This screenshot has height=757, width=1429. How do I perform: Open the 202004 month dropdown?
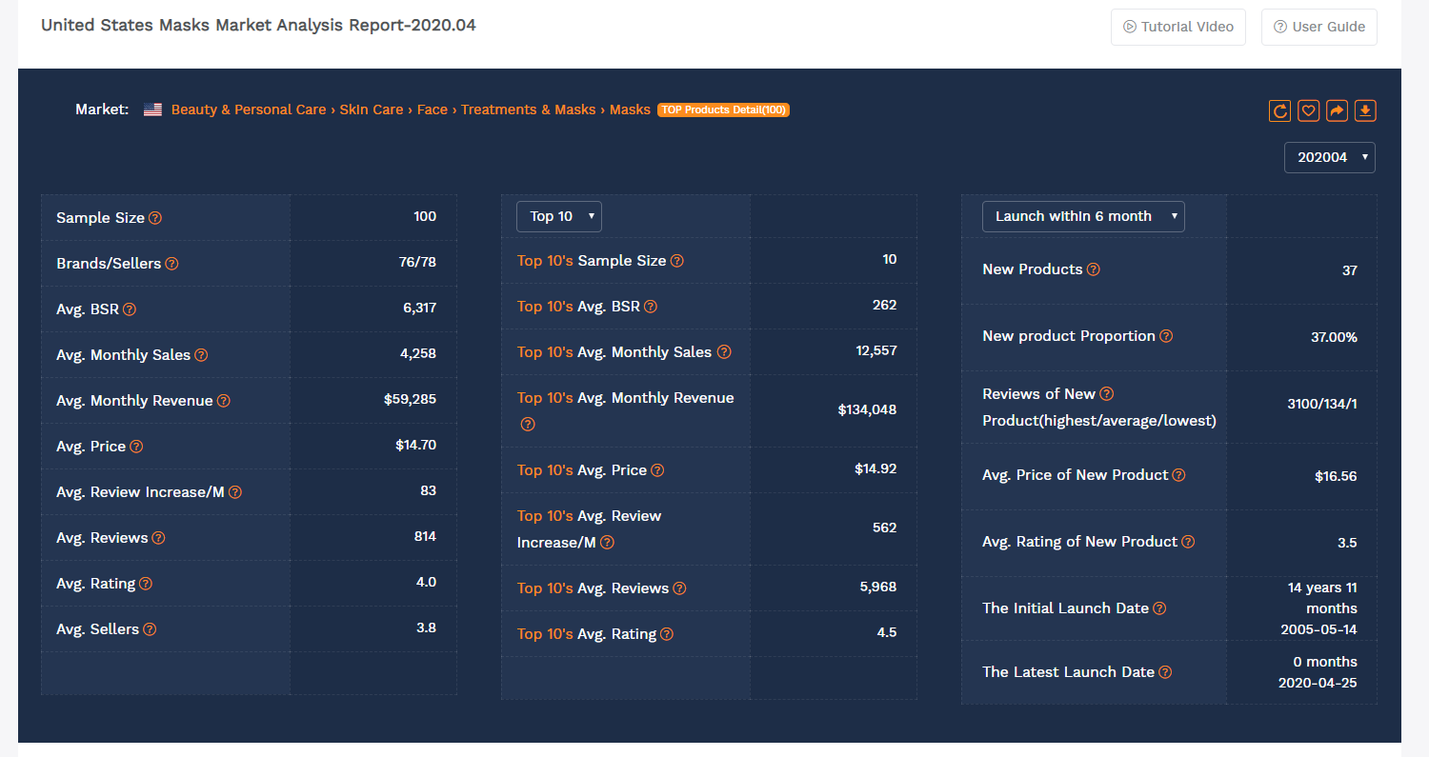click(x=1329, y=157)
